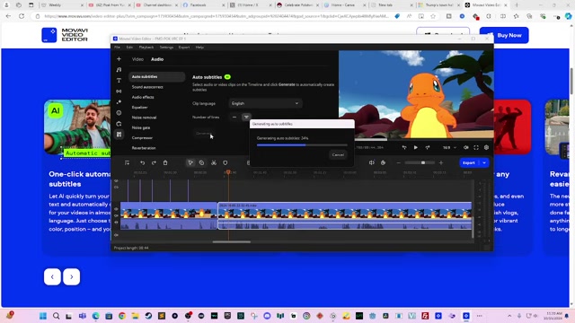Expand the Export options arrow

[484, 162]
